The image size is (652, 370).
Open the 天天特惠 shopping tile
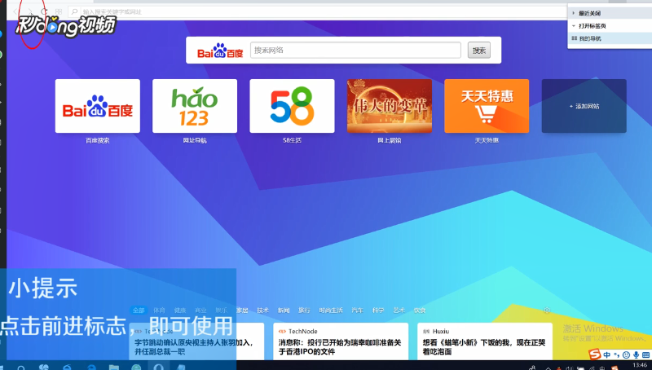point(487,106)
